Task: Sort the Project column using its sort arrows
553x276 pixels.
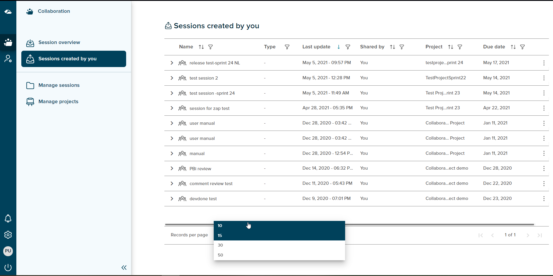Action: 450,47
